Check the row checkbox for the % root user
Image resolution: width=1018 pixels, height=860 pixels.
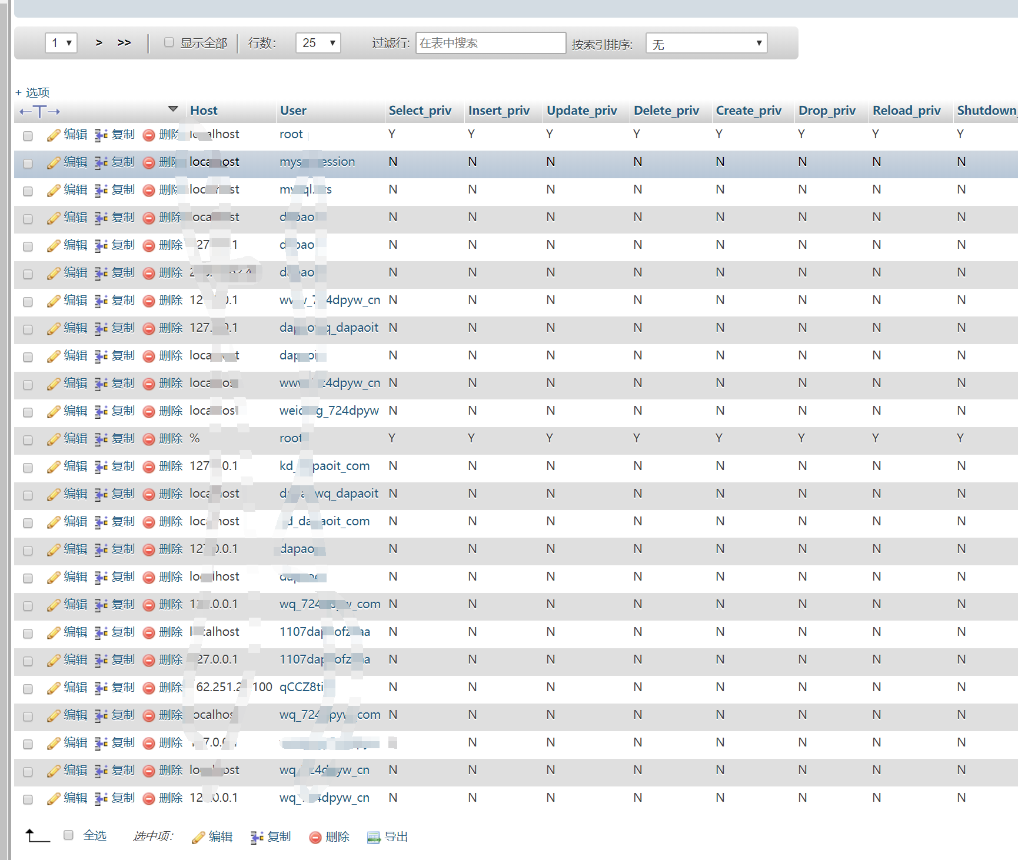[28, 440]
